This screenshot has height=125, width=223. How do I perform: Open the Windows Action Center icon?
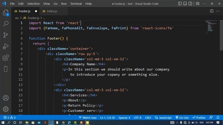218,123
